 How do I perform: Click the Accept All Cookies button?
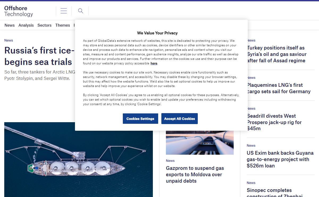(x=179, y=119)
